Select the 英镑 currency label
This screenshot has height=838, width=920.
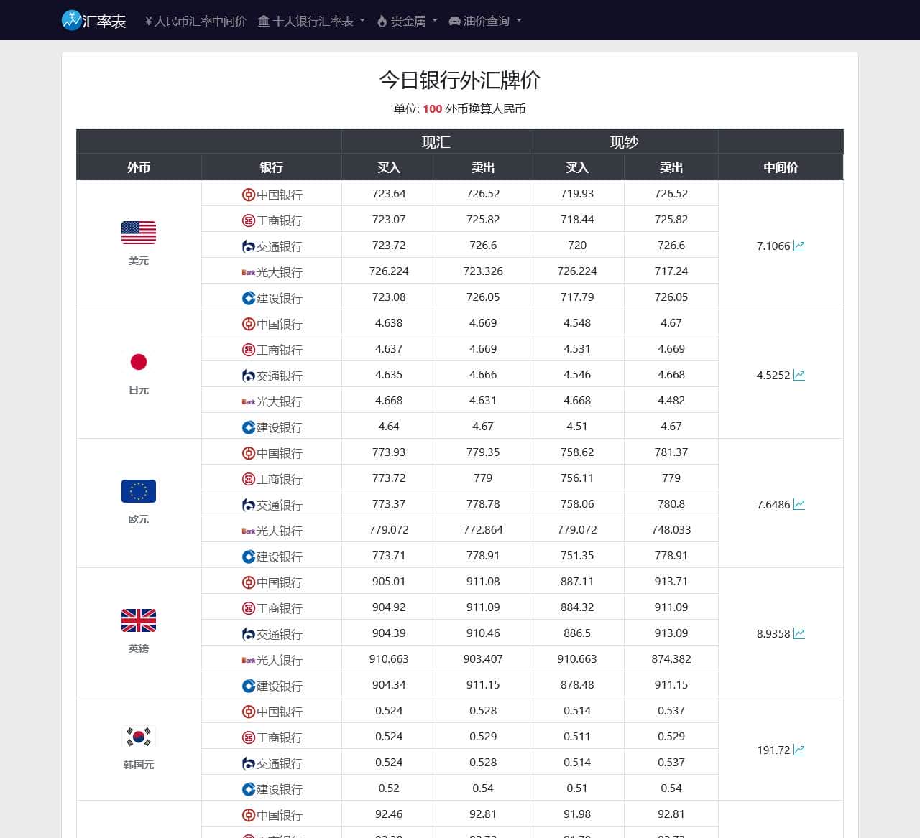(139, 648)
